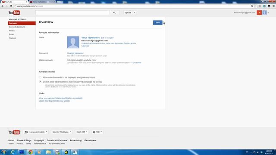This screenshot has height=155, width=276.
Task: Open Press & Blogs footer link
Action: click(x=24, y=140)
